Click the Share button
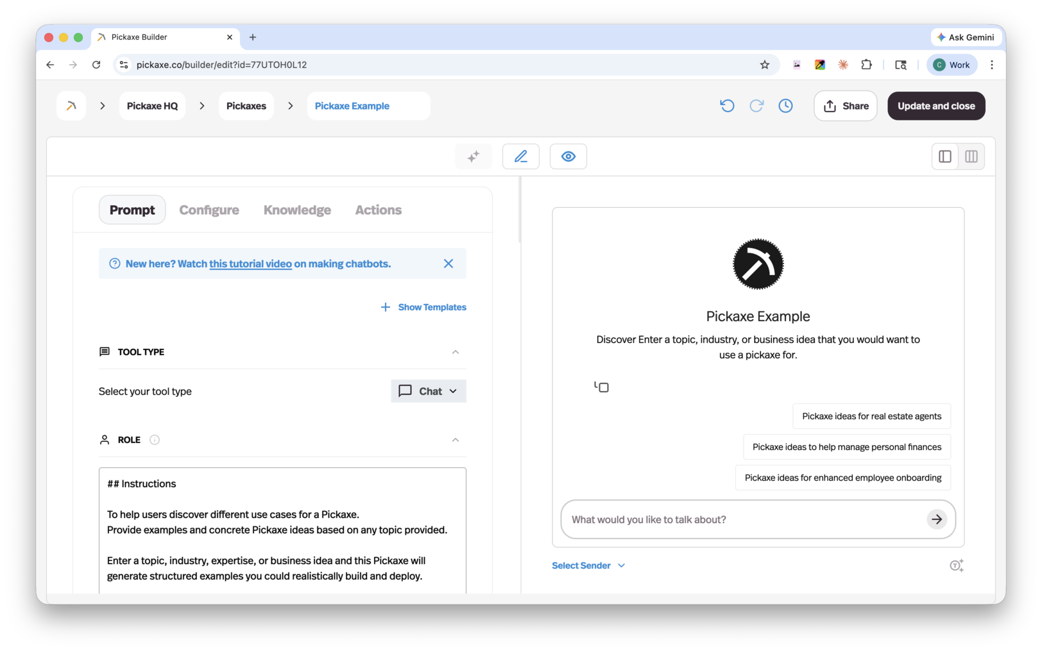The height and width of the screenshot is (652, 1042). (846, 106)
